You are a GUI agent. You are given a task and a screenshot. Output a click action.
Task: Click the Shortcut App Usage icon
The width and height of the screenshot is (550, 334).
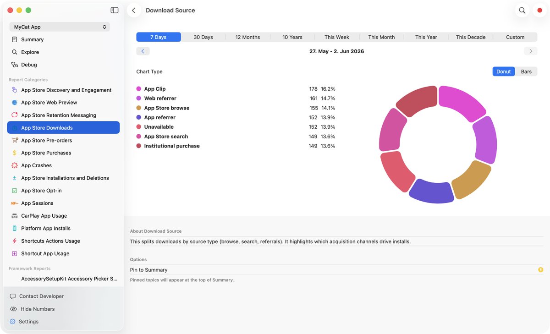click(15, 253)
